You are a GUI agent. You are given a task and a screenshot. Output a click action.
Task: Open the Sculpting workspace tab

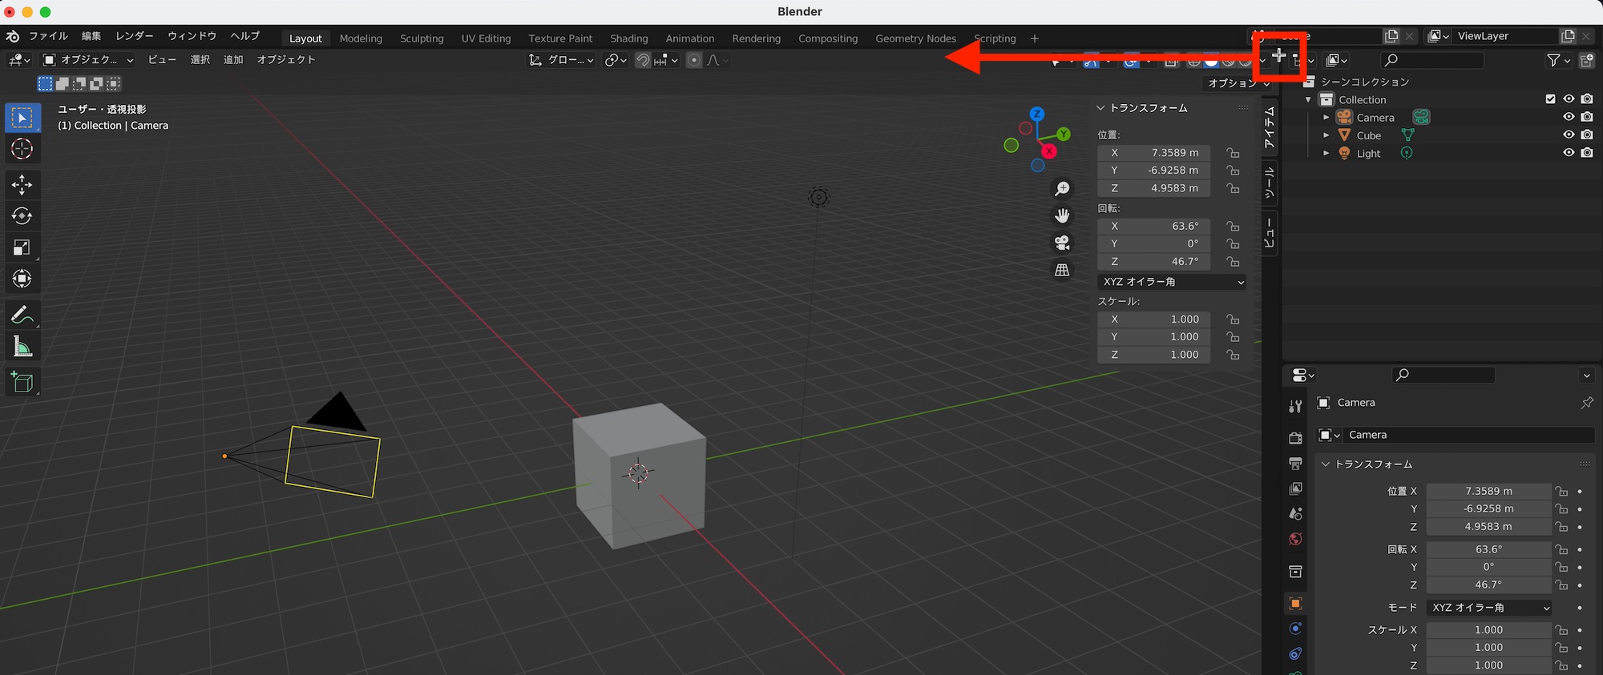[x=422, y=38]
